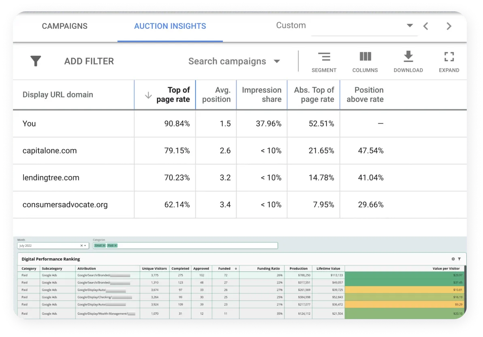
Task: Click the Lifetime Value column header
Action: [x=328, y=269]
